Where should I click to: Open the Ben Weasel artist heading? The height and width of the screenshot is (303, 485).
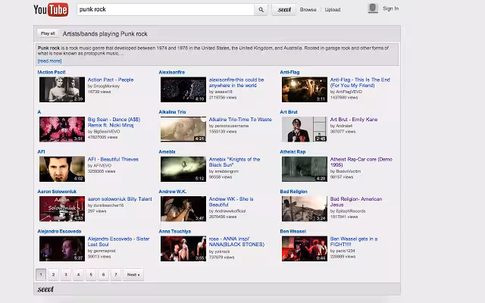[x=293, y=231]
